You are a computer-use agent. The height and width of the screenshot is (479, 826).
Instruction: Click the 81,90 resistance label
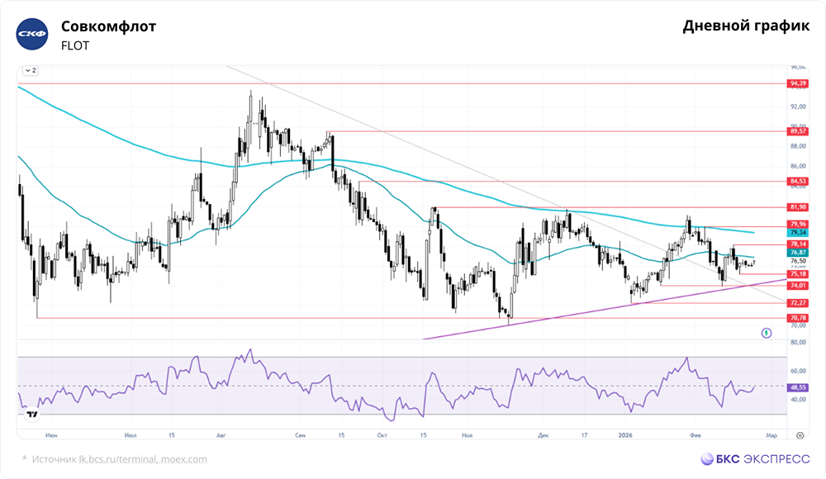798,207
